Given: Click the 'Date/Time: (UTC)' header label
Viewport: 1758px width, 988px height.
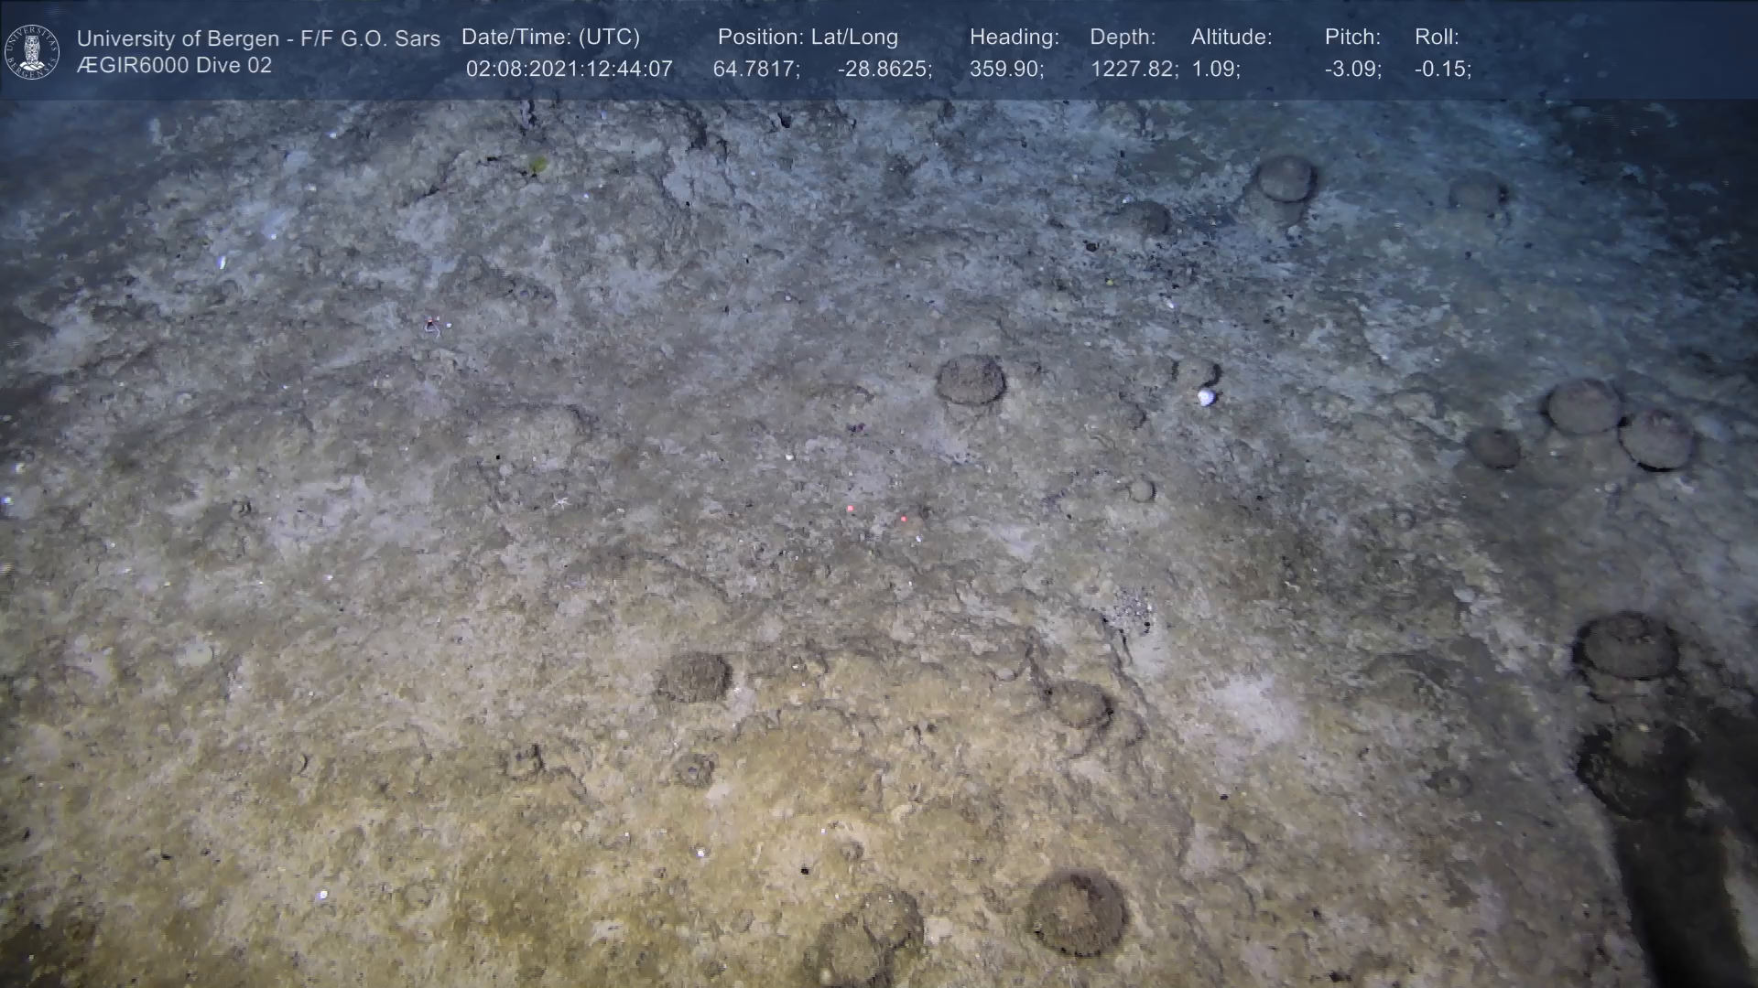Looking at the screenshot, I should pyautogui.click(x=550, y=37).
